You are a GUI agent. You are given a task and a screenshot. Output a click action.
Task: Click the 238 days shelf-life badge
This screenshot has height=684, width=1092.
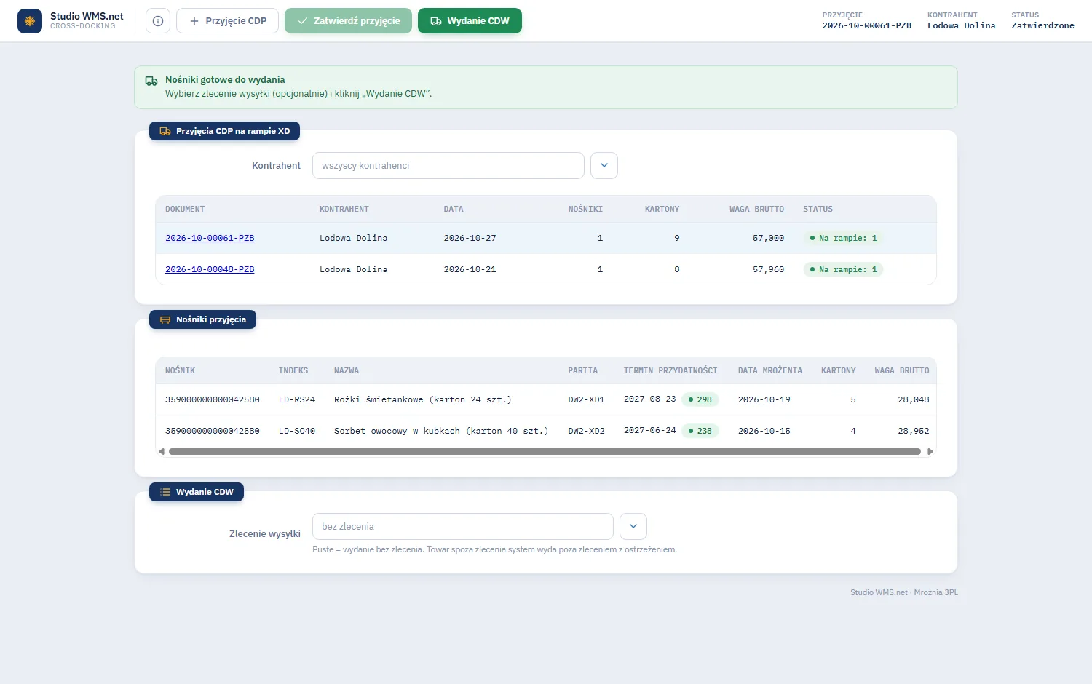[x=700, y=431]
